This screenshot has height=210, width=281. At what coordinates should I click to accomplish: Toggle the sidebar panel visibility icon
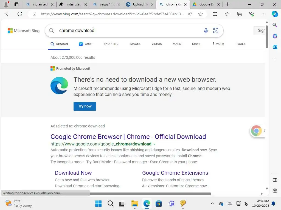(x=275, y=180)
